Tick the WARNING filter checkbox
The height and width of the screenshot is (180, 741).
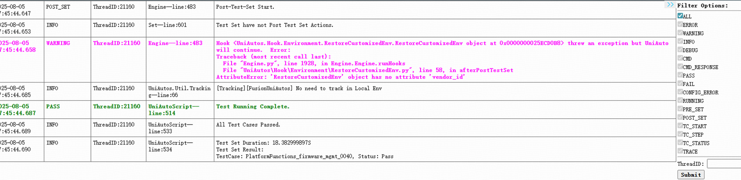pos(680,33)
